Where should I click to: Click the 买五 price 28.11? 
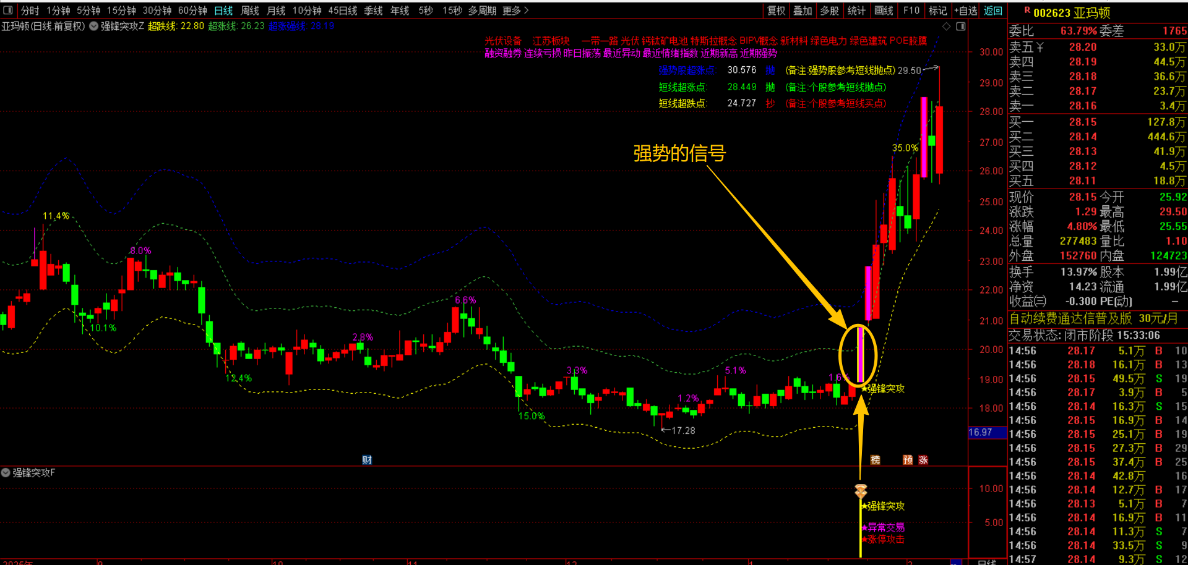tap(1082, 181)
